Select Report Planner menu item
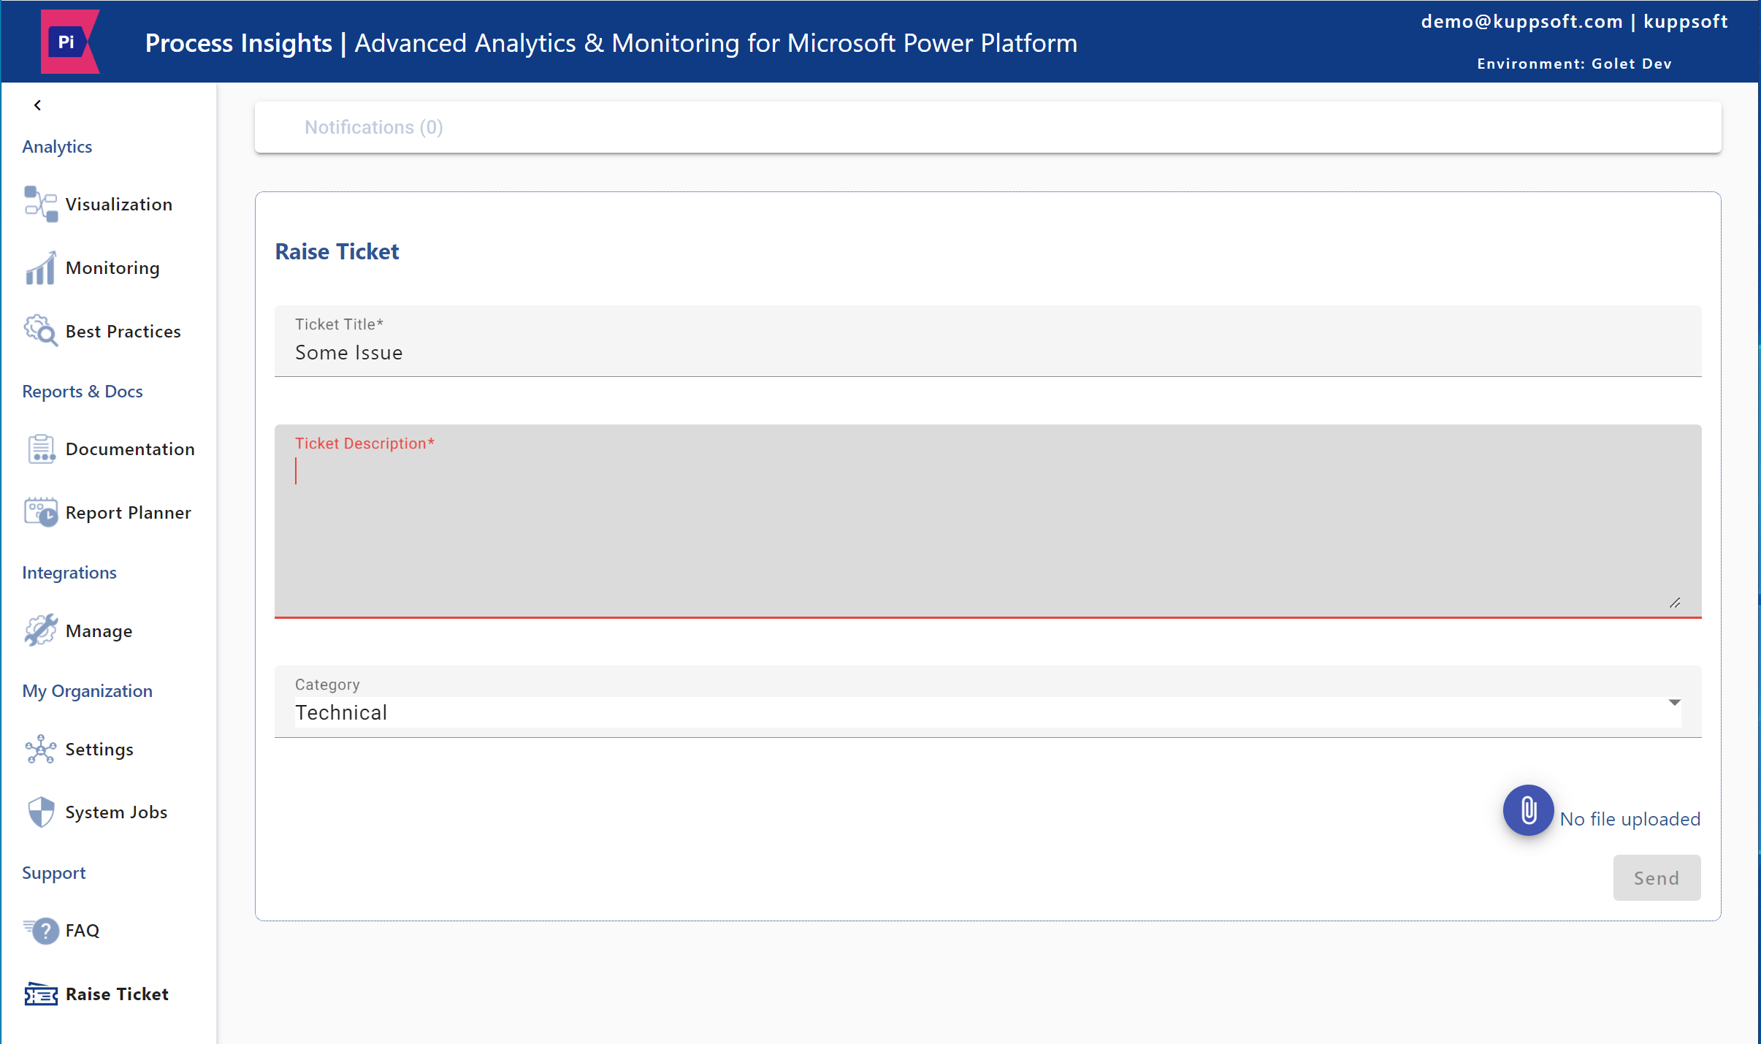The width and height of the screenshot is (1761, 1044). tap(129, 513)
